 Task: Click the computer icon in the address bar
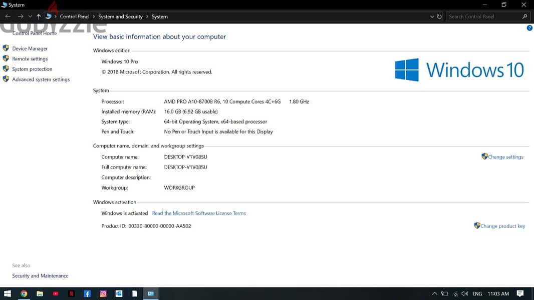(x=49, y=16)
